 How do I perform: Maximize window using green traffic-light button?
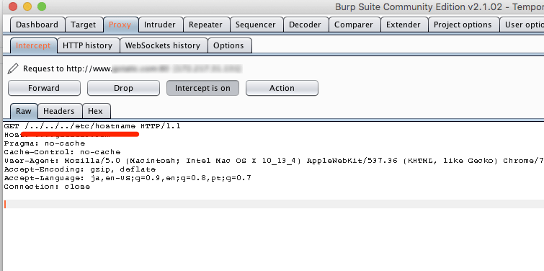[42, 6]
